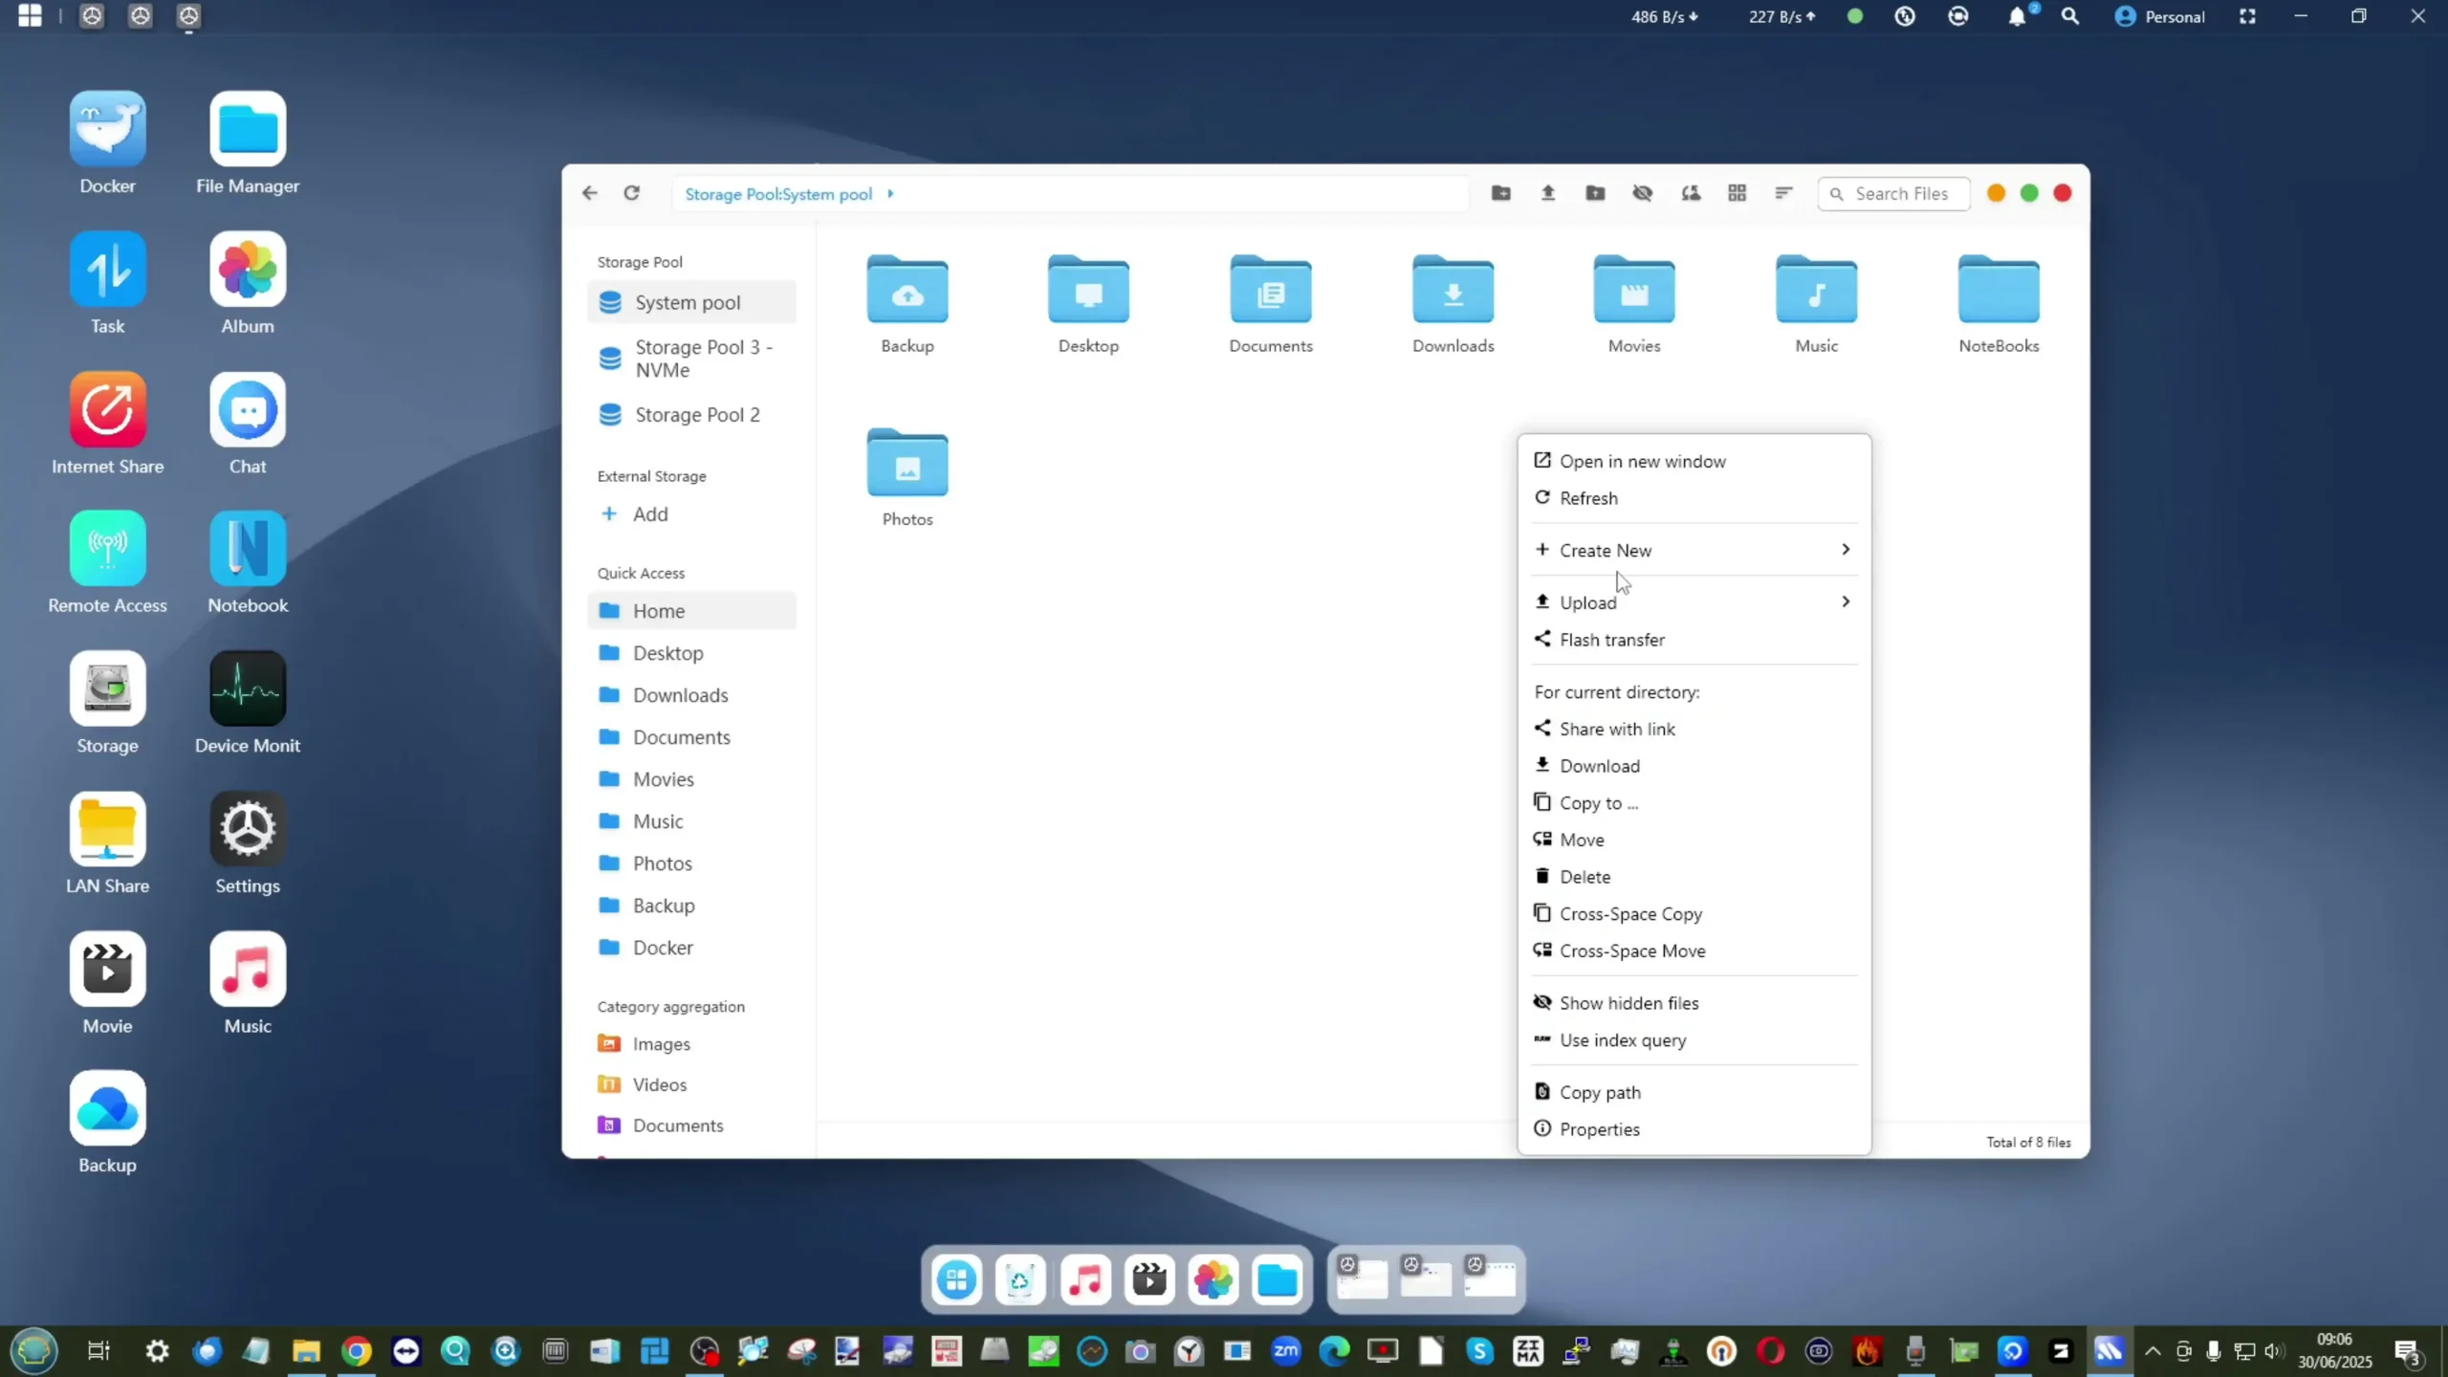Open the Settings gear desktop app
The image size is (2448, 1377).
point(248,828)
